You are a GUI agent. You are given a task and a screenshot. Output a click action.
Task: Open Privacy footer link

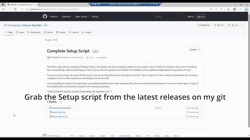click(82, 136)
